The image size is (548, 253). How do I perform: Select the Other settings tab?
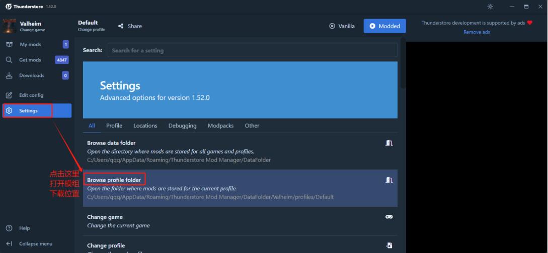click(252, 126)
